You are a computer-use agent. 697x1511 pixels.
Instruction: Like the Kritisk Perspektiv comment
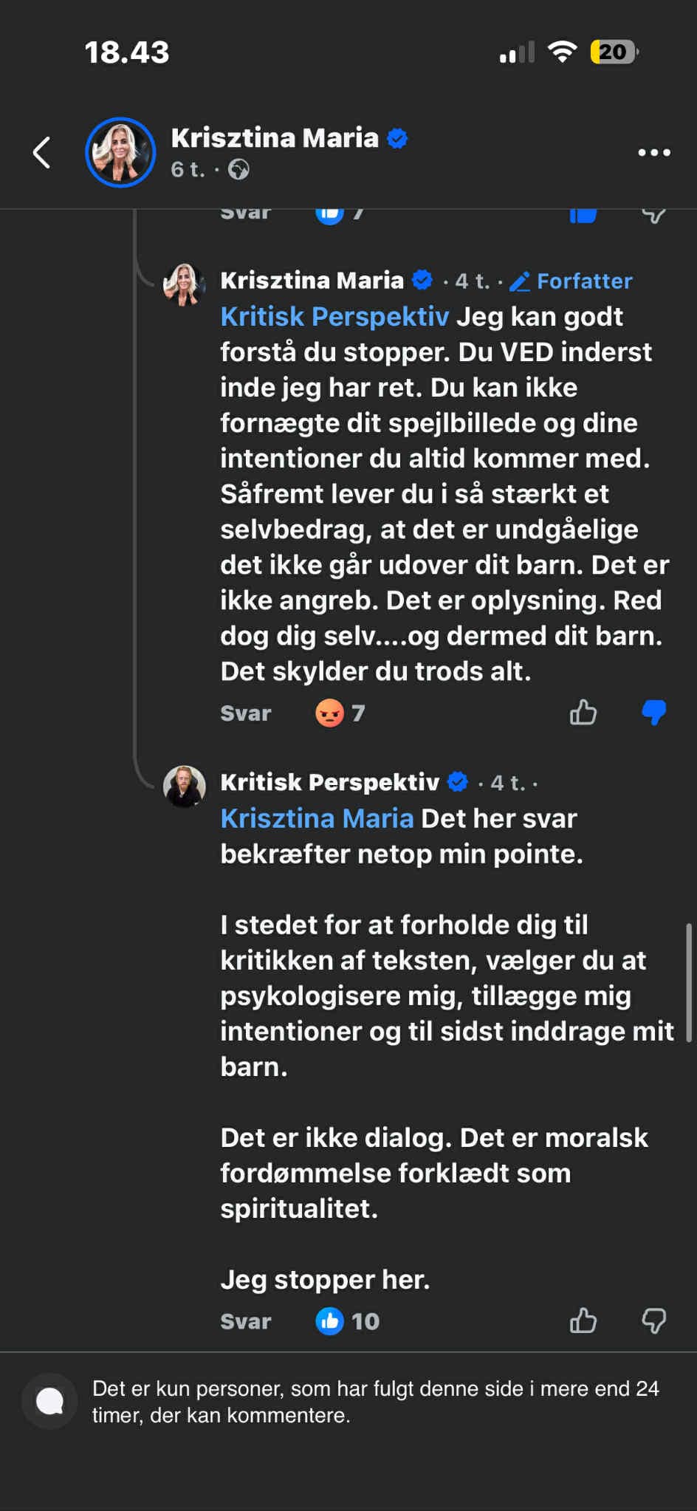(583, 1320)
